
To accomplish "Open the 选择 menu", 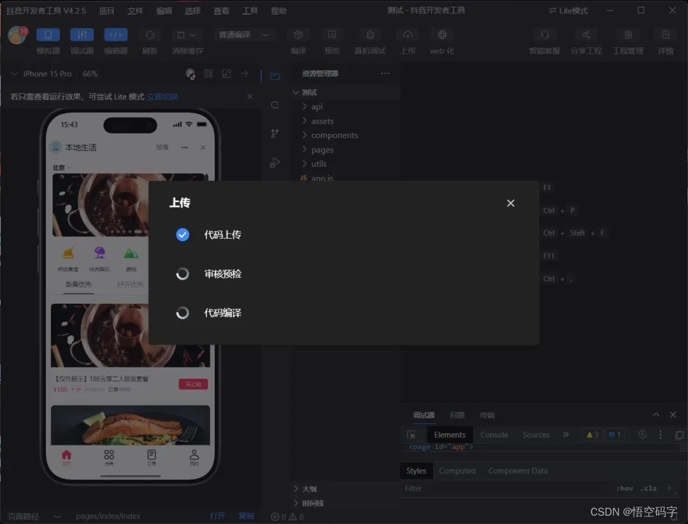I will pos(192,11).
